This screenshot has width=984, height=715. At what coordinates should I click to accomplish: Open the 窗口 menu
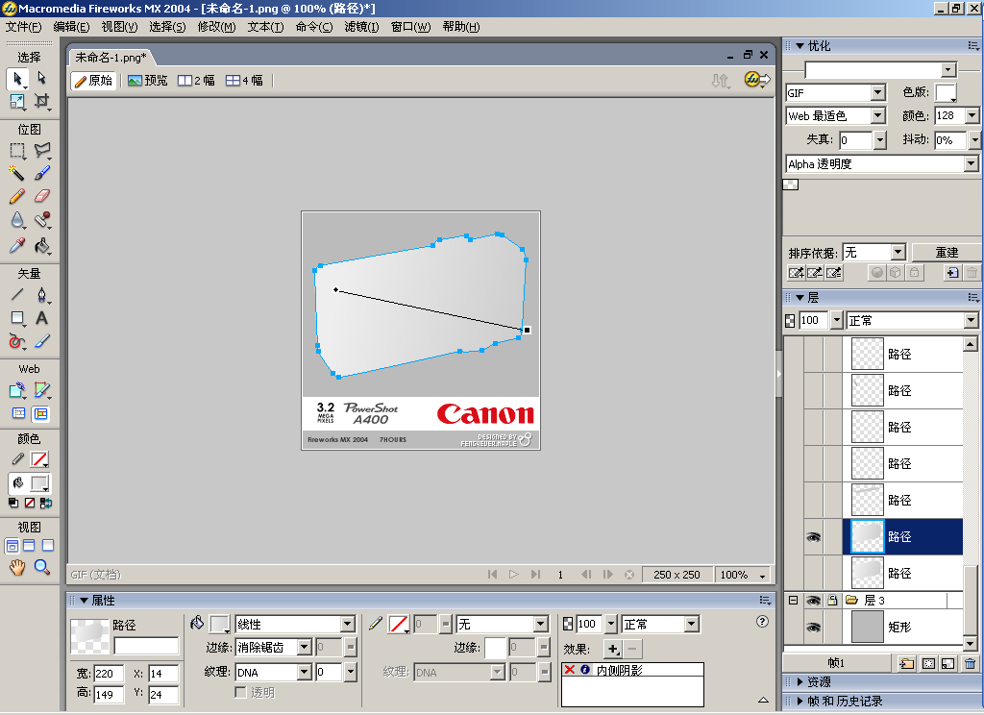pyautogui.click(x=410, y=27)
